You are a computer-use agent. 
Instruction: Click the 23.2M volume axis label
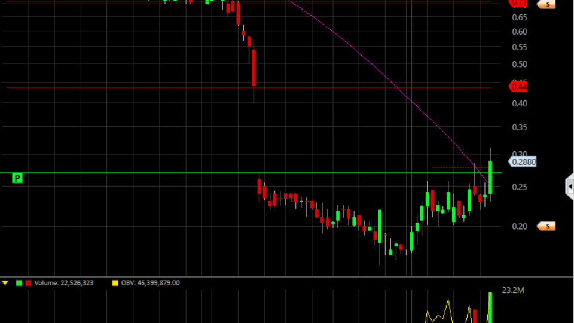pos(513,291)
